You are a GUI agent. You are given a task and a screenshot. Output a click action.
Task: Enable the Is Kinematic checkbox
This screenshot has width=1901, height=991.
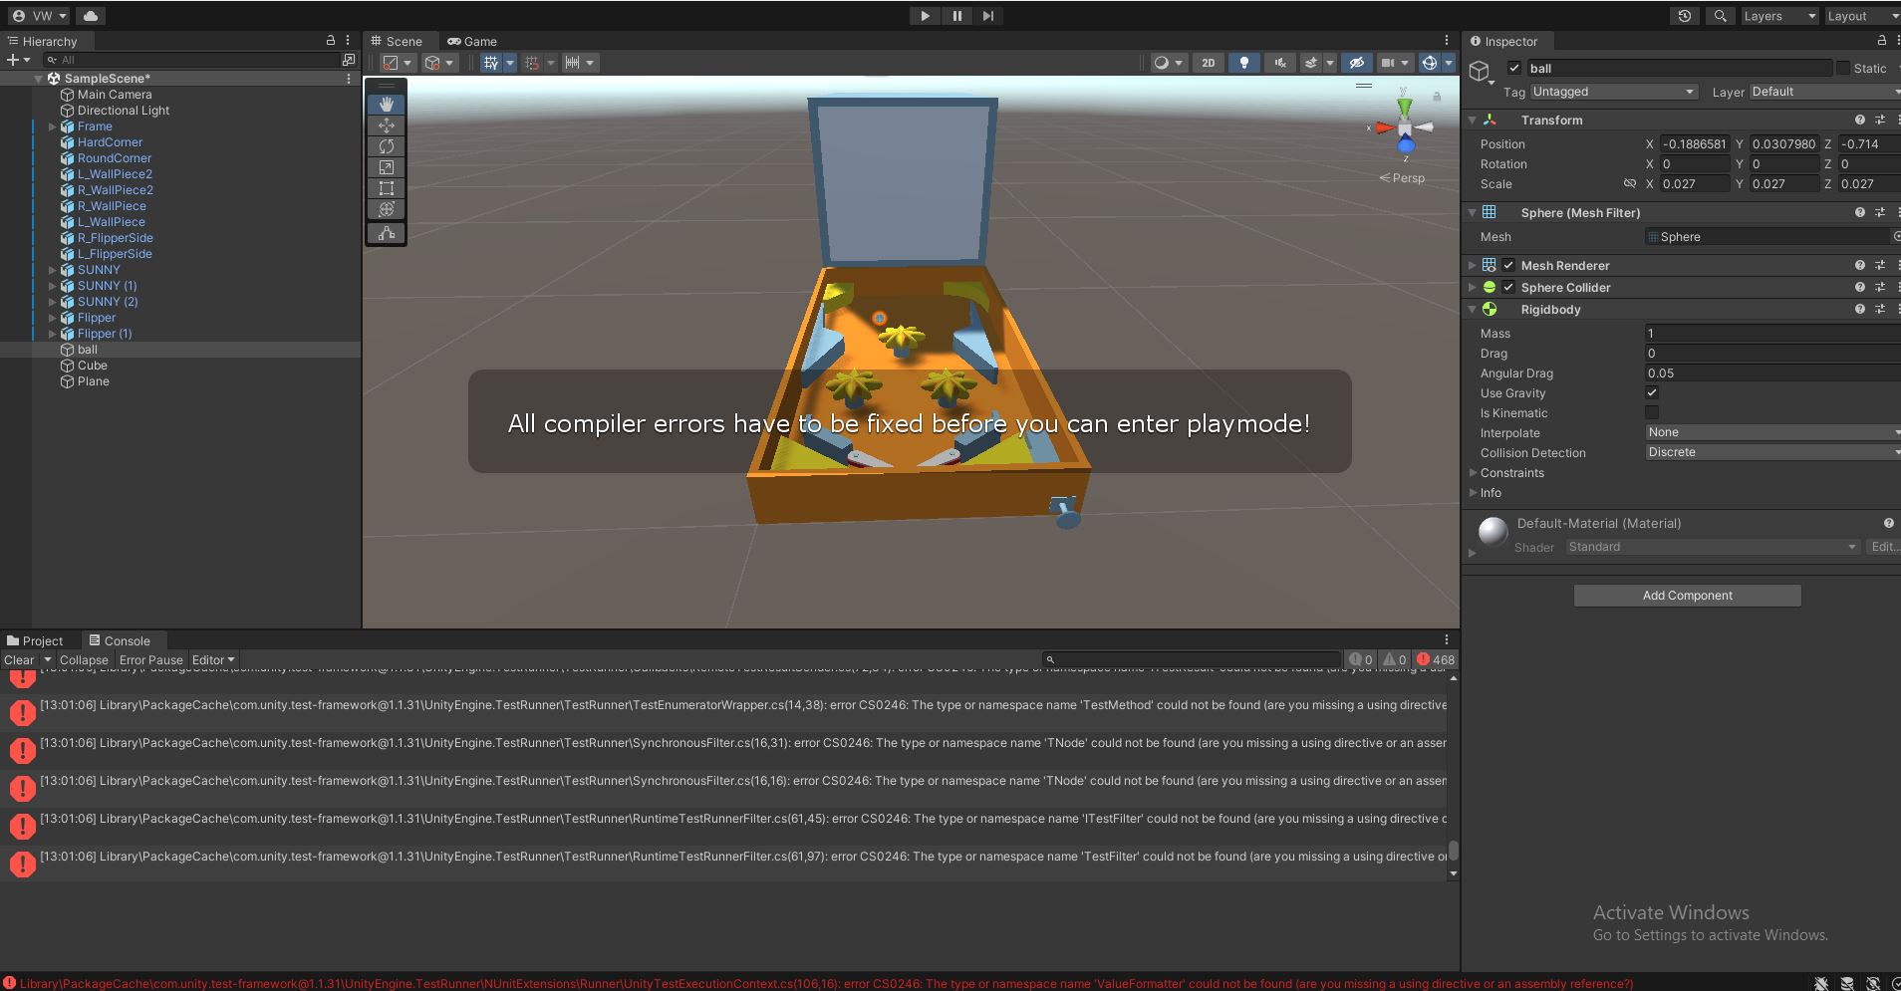click(1652, 412)
